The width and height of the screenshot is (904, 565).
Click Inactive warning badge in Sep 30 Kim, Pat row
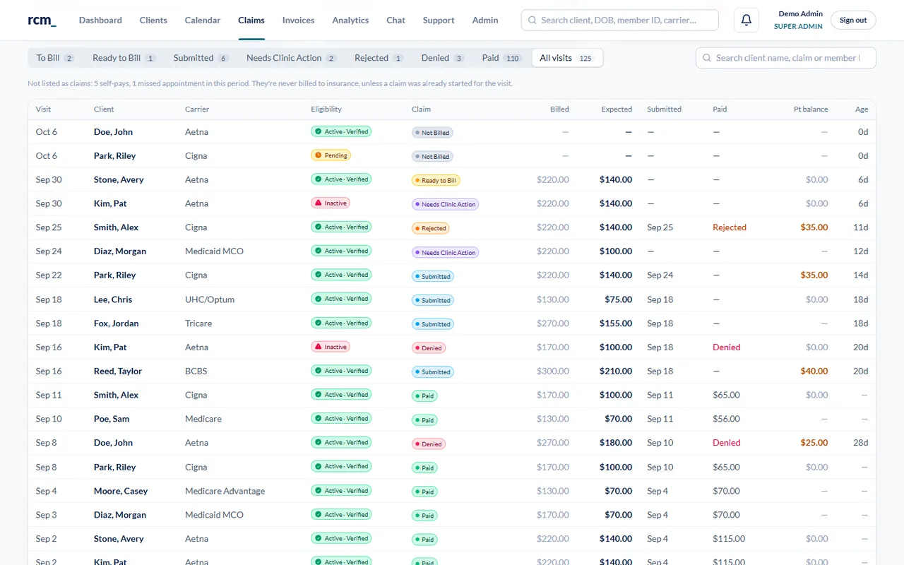pos(331,203)
